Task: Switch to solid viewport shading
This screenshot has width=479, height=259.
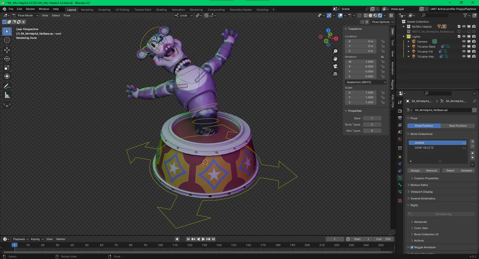Action: tap(370, 16)
